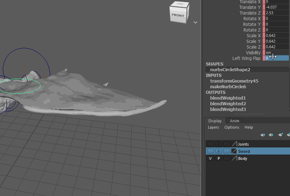Select the Left Wing Flap attribute label
This screenshot has height=196, width=290.
coord(246,58)
